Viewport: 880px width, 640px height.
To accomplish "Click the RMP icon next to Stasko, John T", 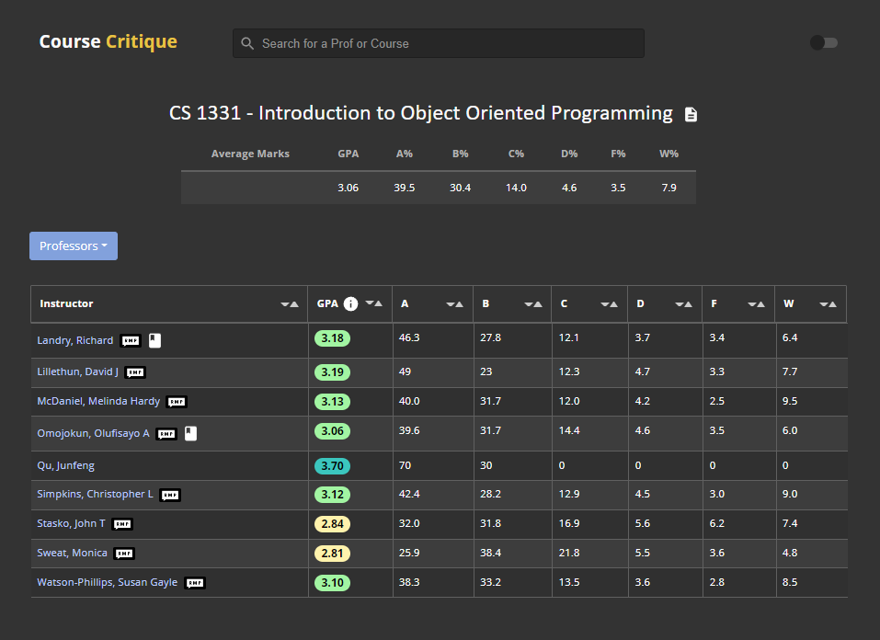I will coord(122,524).
